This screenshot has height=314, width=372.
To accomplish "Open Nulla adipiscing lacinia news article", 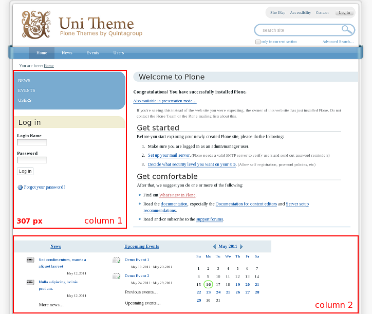I will (x=58, y=285).
